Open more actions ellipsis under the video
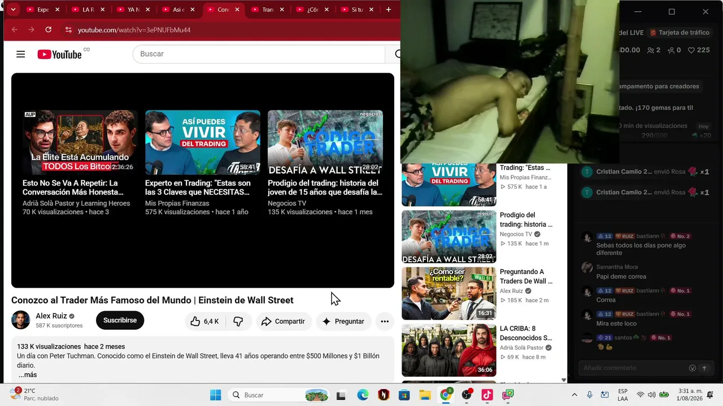Image resolution: width=723 pixels, height=406 pixels. tap(385, 321)
